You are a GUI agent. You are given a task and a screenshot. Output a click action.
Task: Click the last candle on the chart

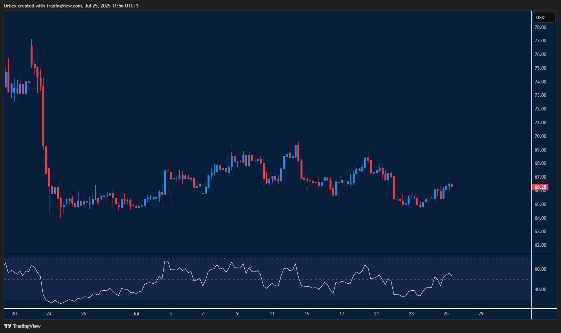(452, 185)
